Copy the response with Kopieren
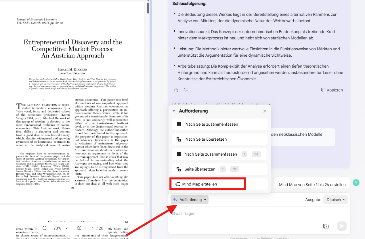Viewport: 365px width, 239px height. 332,90
